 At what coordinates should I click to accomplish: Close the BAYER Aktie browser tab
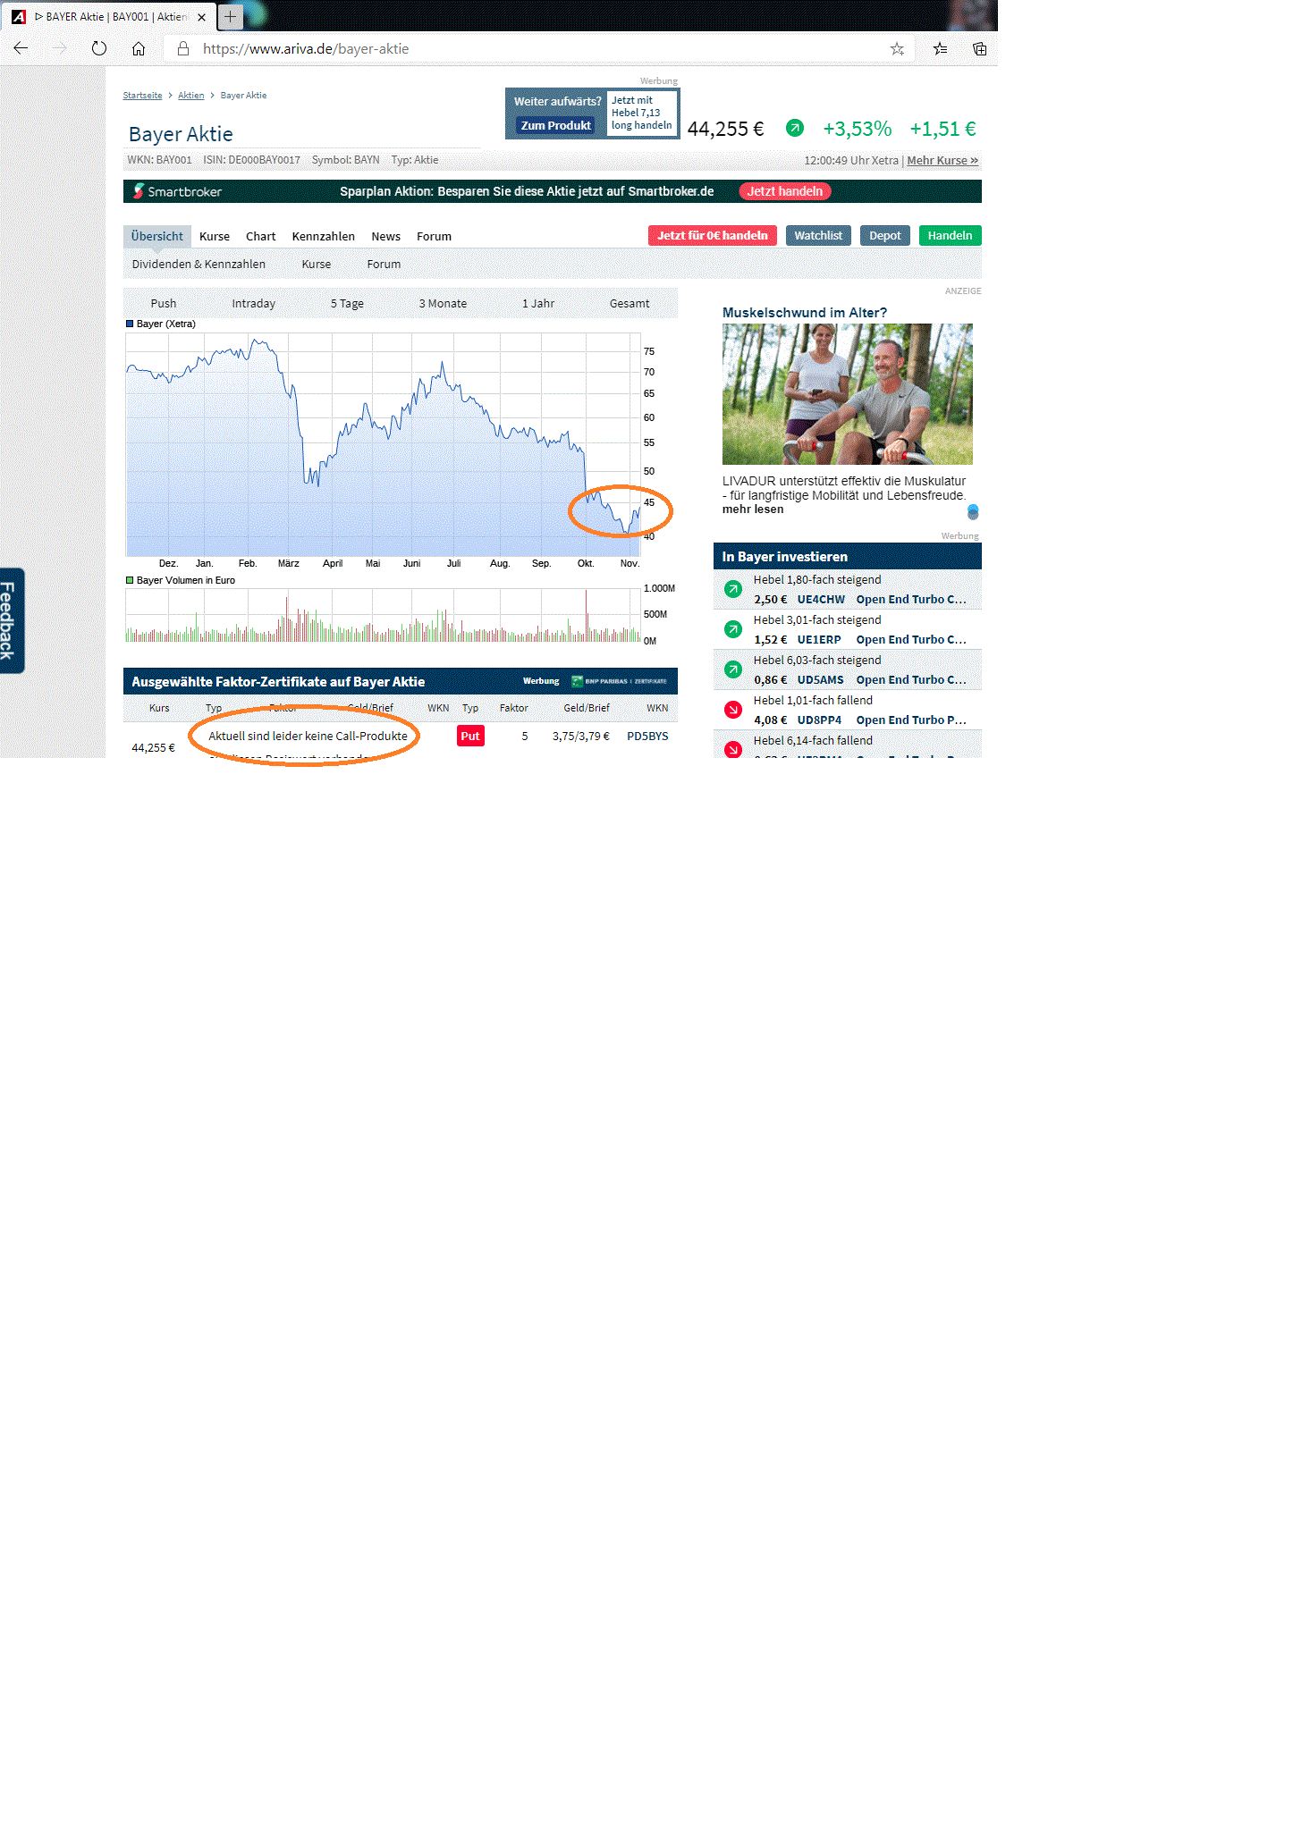(x=202, y=17)
